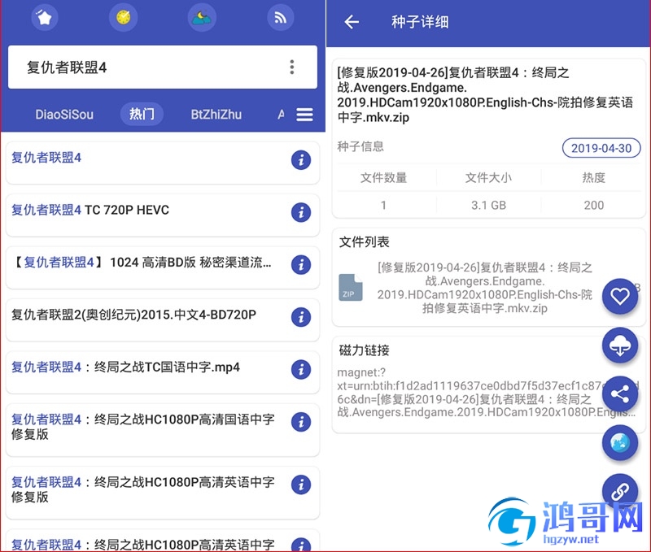Click the torrent title heading text
651x552 pixels.
485,95
